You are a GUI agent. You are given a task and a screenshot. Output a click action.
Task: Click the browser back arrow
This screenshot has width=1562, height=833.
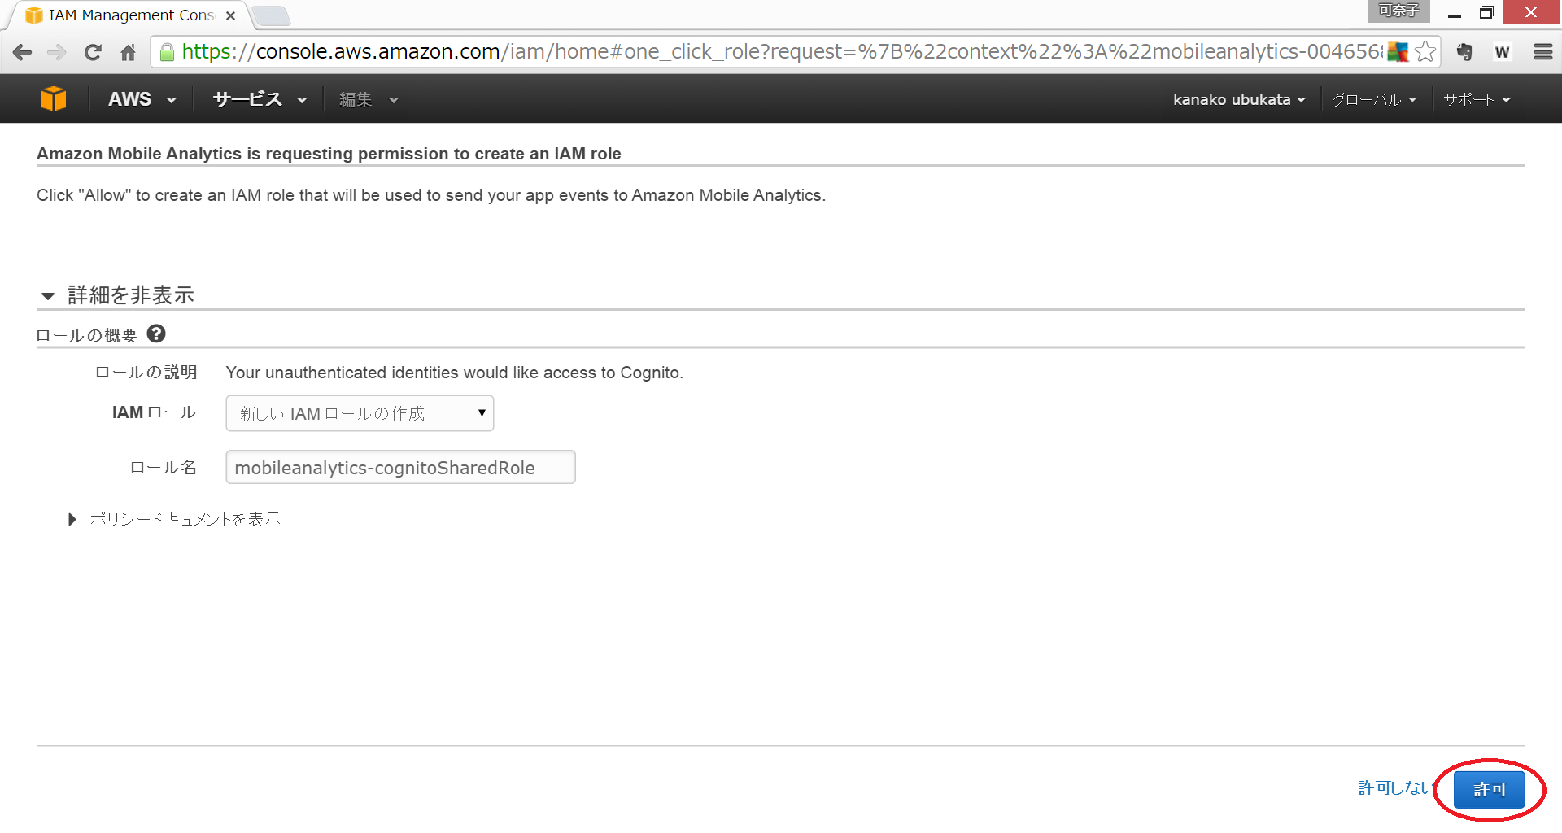click(x=23, y=52)
